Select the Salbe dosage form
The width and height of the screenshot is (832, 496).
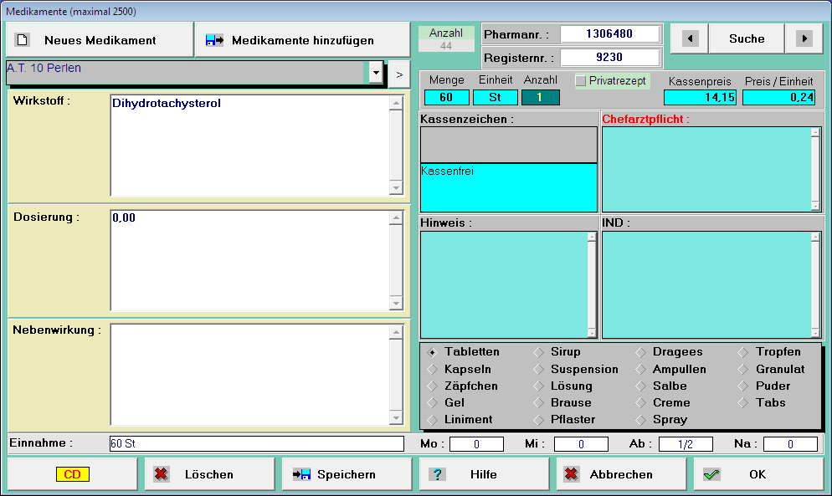point(641,386)
